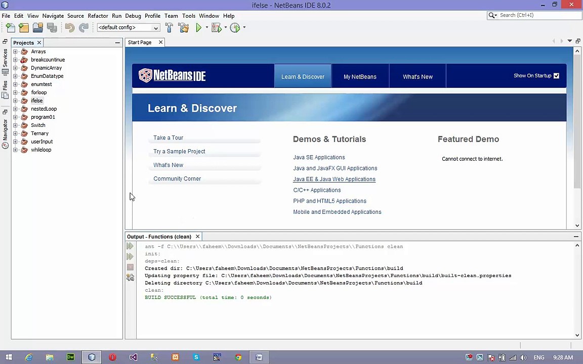Select the userInput project

tap(41, 142)
